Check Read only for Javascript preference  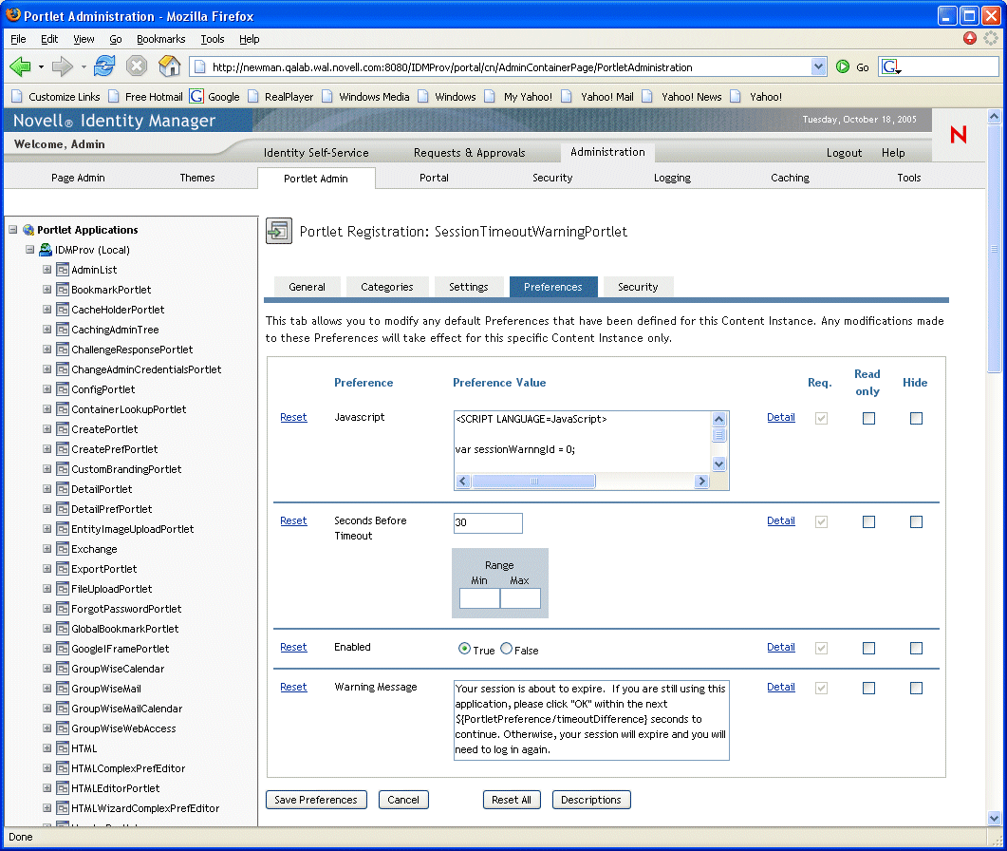point(868,419)
